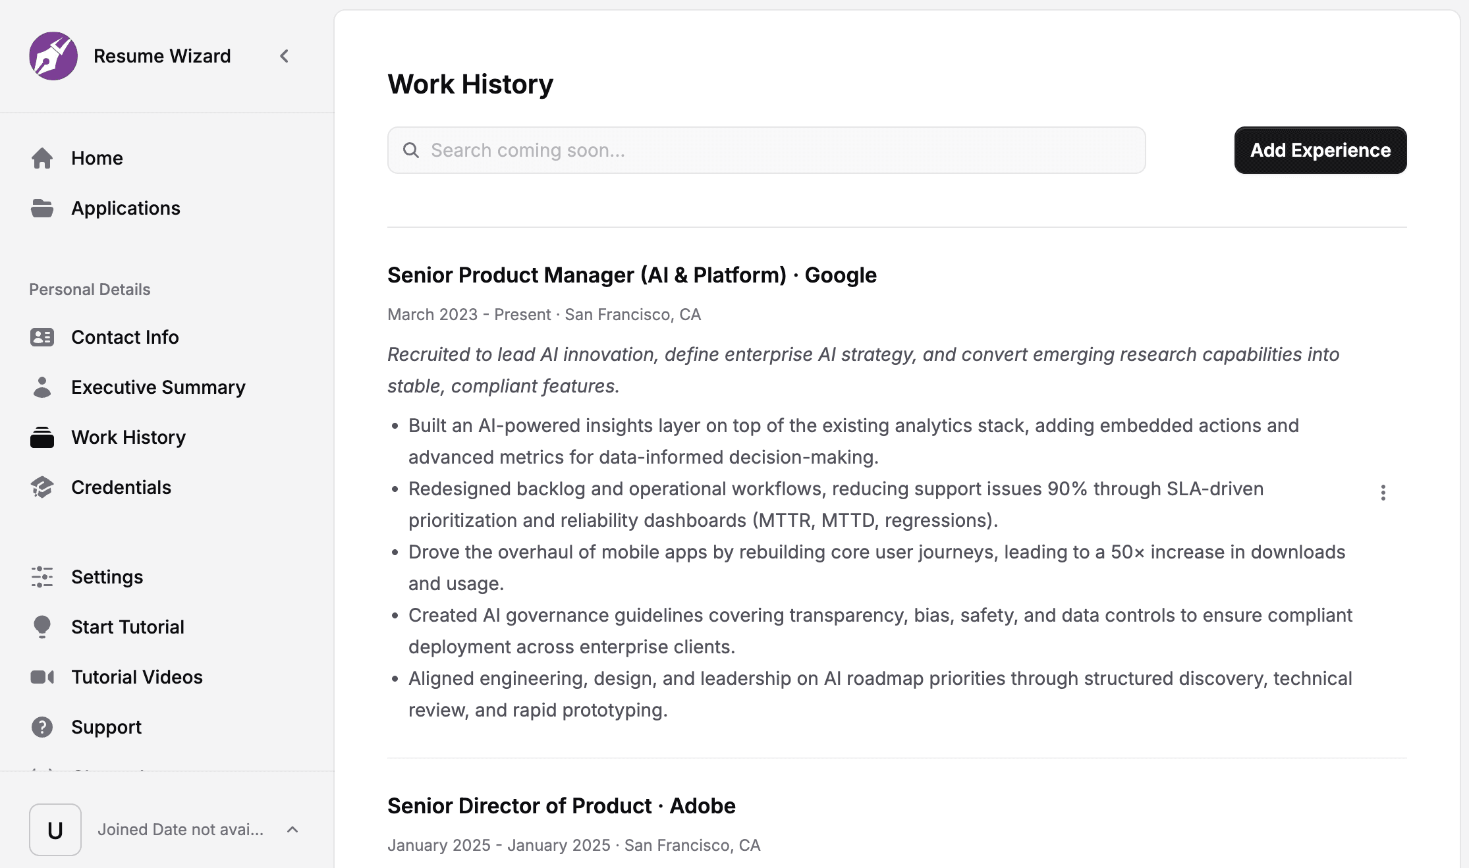This screenshot has height=868, width=1469.
Task: Click the Recruited to lead AI innovation summary
Action: [864, 370]
